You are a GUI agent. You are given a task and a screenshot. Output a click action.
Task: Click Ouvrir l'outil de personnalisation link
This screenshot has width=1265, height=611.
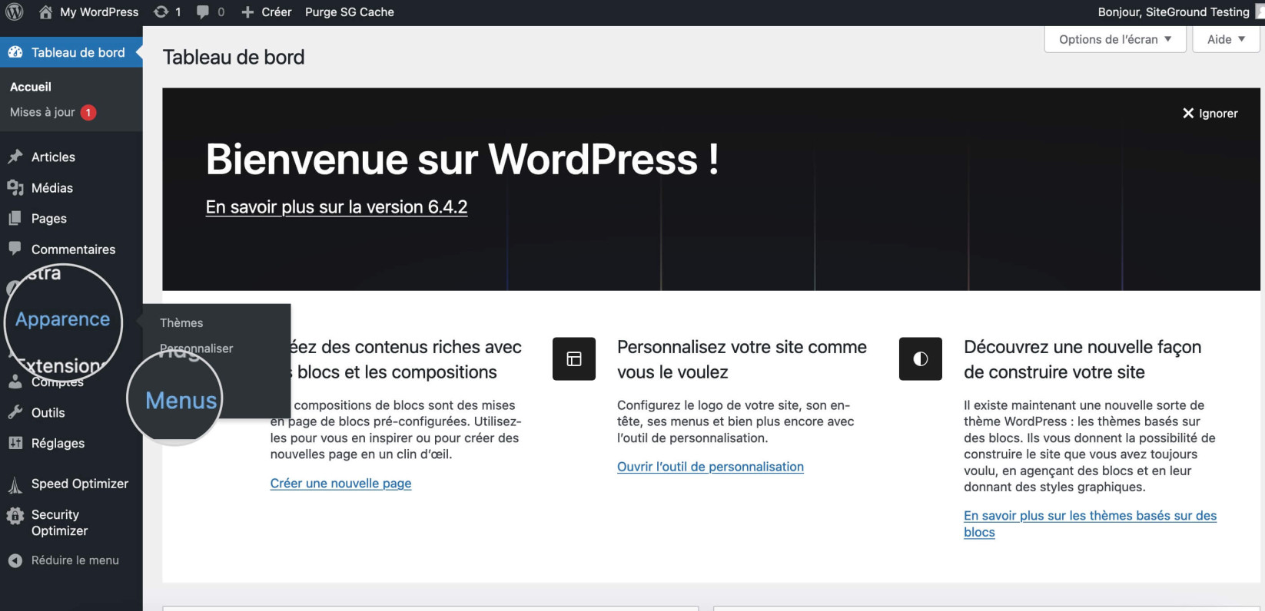click(710, 466)
